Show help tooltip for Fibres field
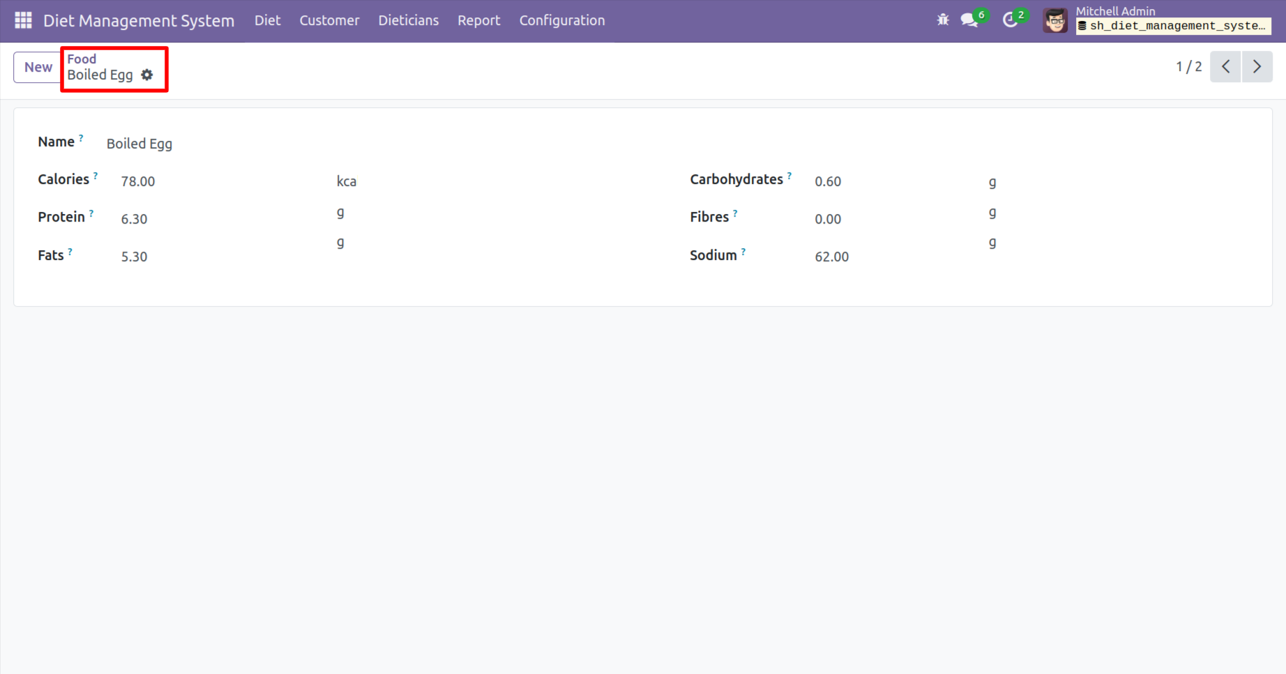Image resolution: width=1286 pixels, height=674 pixels. pos(735,213)
